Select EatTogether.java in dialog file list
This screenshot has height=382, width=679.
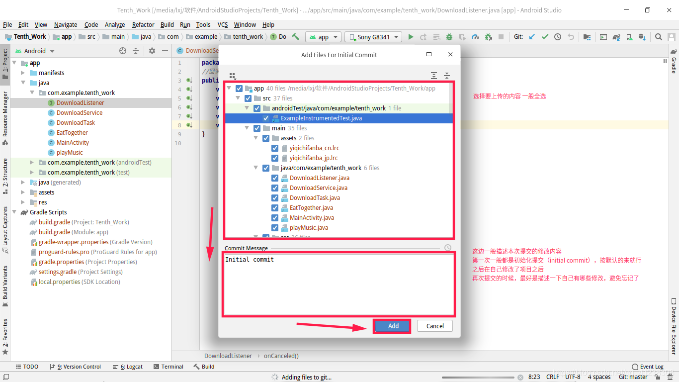[311, 208]
